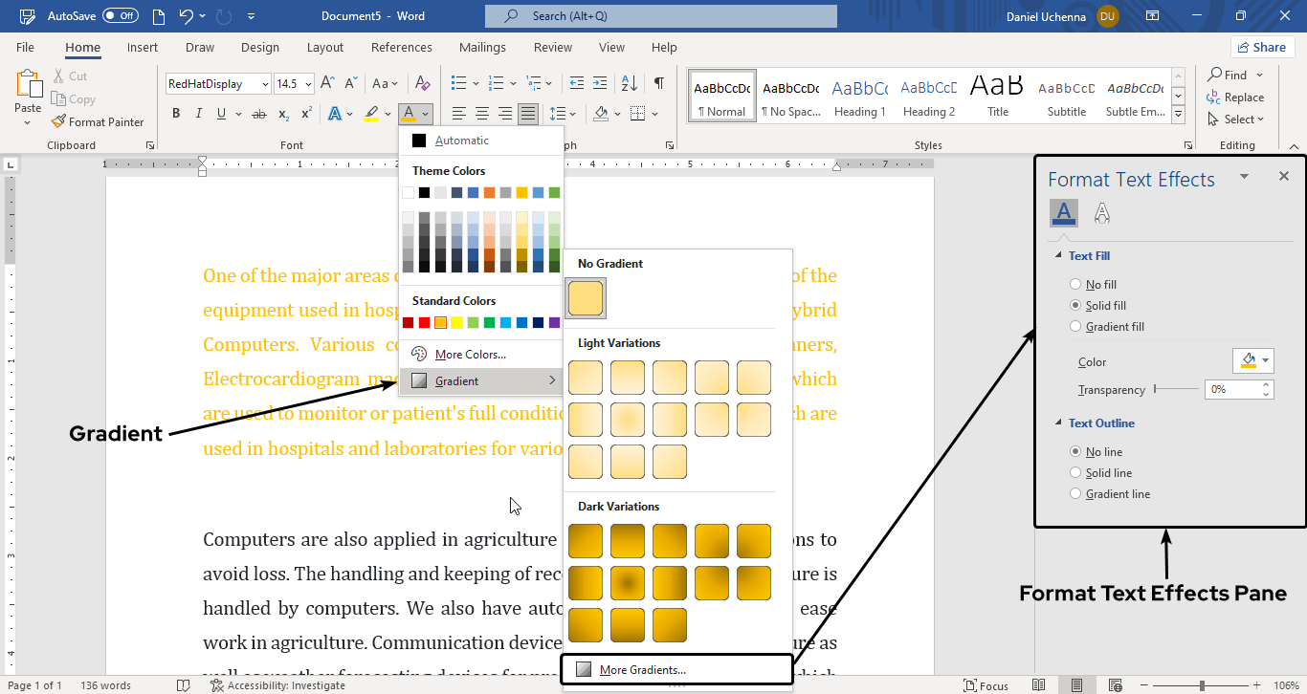Show paragraph marks with pilcrow icon
Viewport: 1307px width, 694px height.
pyautogui.click(x=658, y=83)
